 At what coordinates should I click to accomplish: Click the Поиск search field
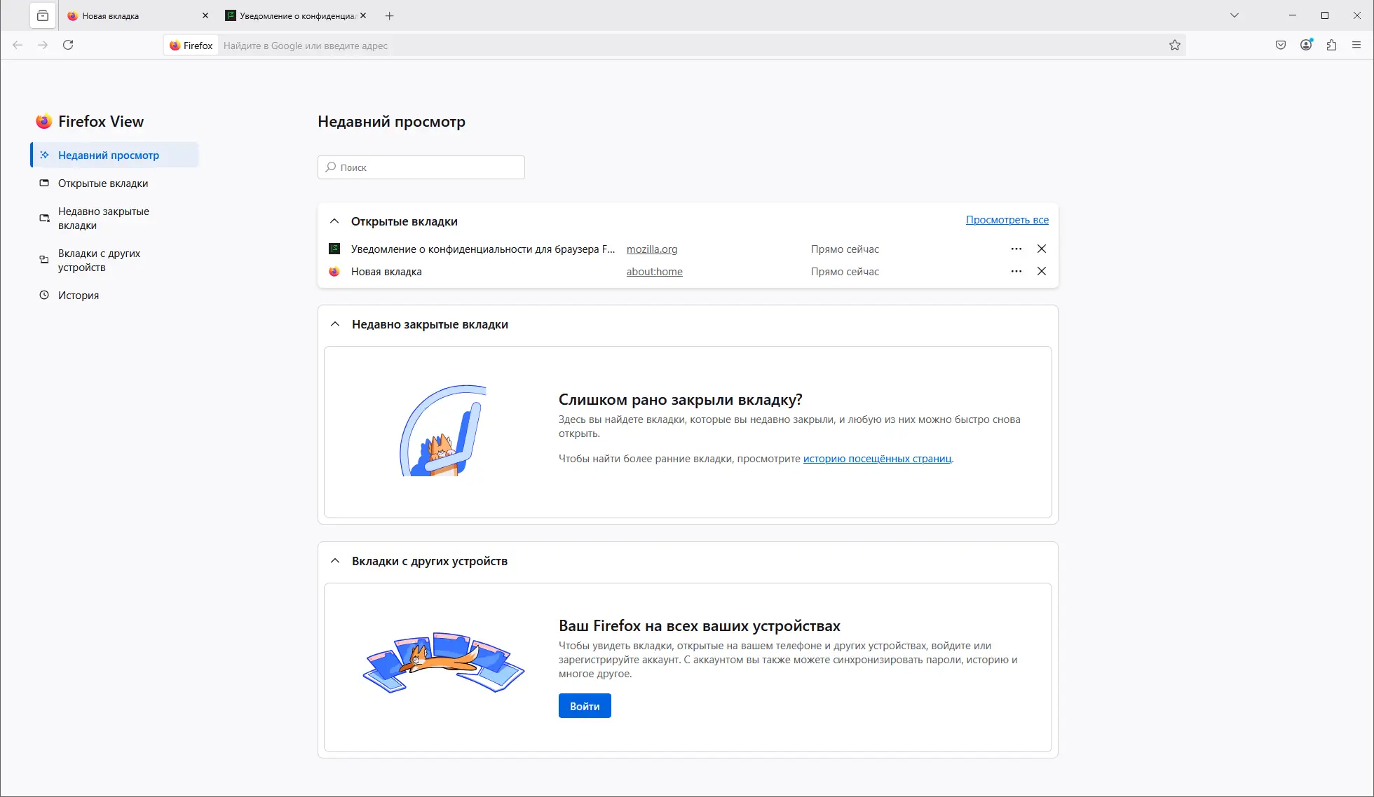point(421,167)
